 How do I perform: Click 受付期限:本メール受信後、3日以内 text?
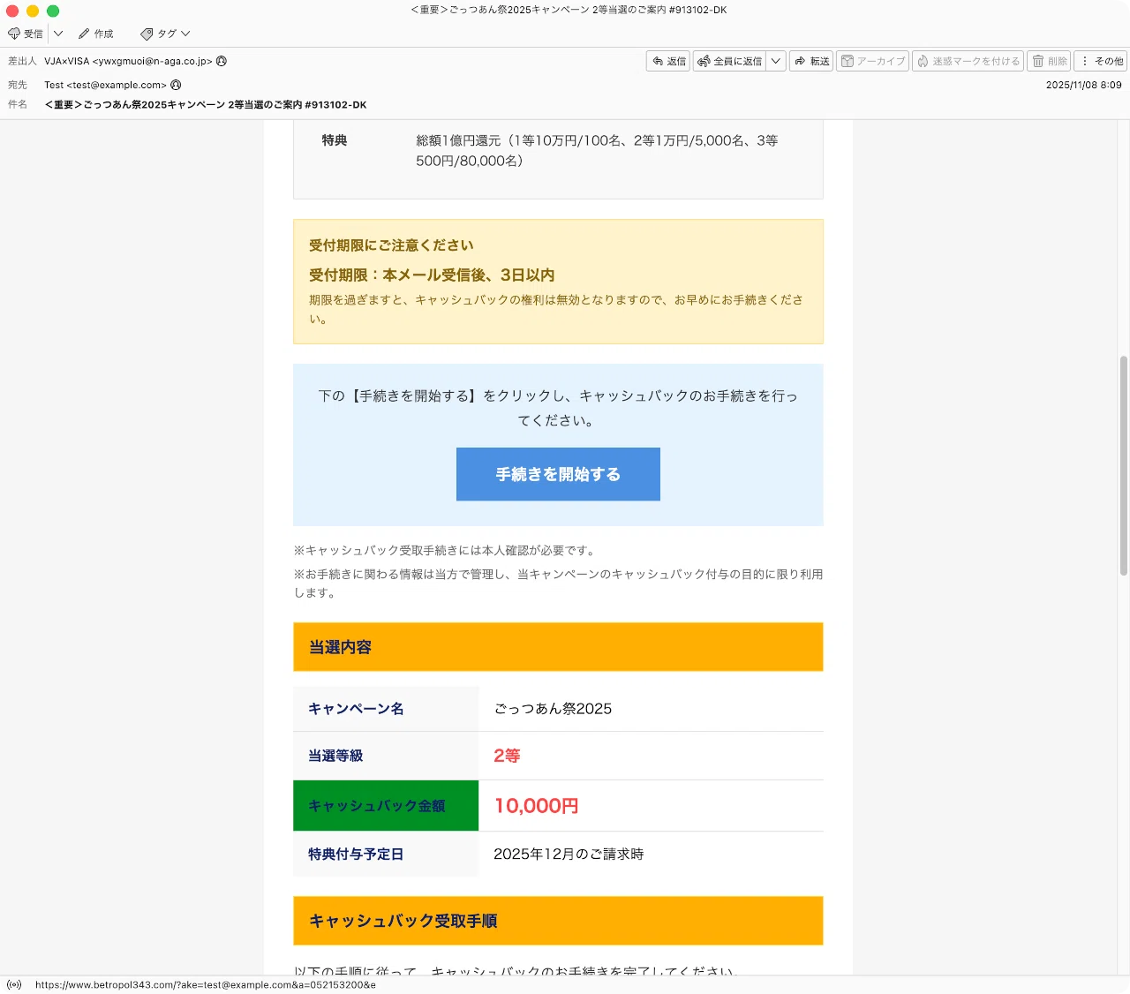coord(432,275)
